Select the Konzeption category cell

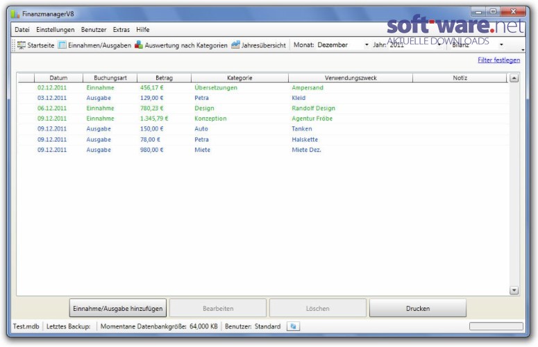(210, 119)
